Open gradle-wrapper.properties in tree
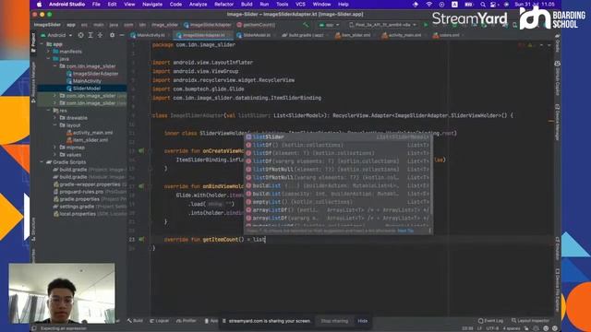 click(x=90, y=184)
